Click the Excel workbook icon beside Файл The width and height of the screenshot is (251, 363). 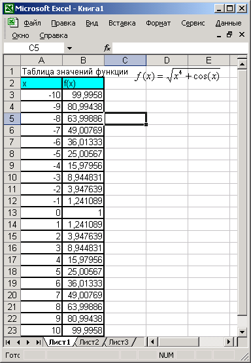click(12, 23)
